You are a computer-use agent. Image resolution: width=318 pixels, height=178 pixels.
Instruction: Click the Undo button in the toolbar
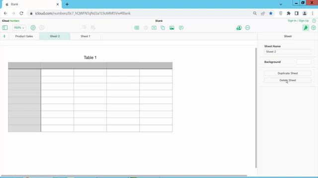pyautogui.click(x=33, y=28)
